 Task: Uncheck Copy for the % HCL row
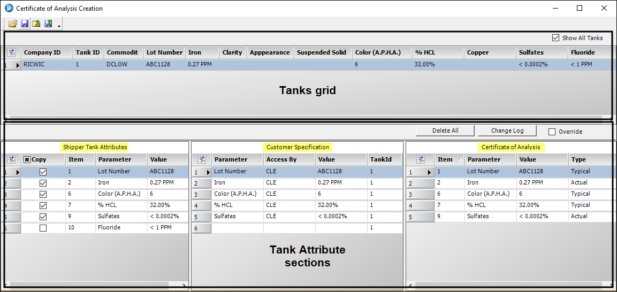[43, 205]
